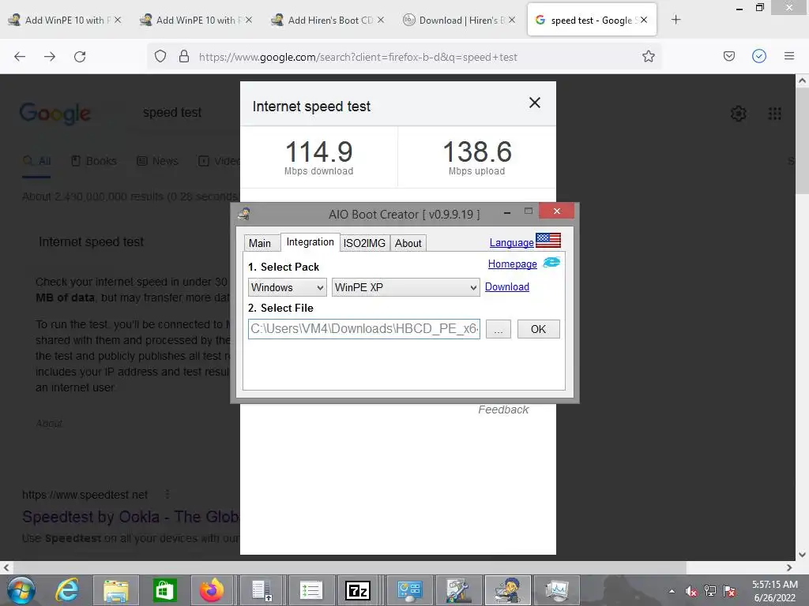Open the resource monitor taskbar icon

(557, 590)
